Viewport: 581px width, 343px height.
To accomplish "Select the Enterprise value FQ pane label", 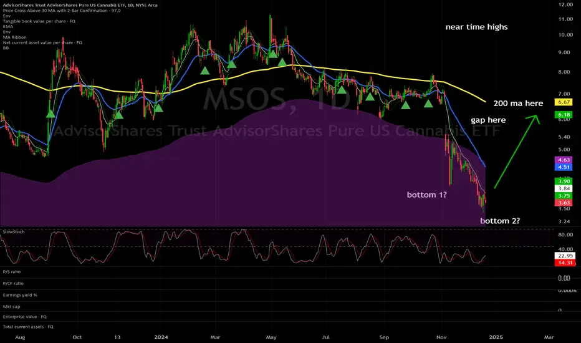I will click(x=25, y=317).
